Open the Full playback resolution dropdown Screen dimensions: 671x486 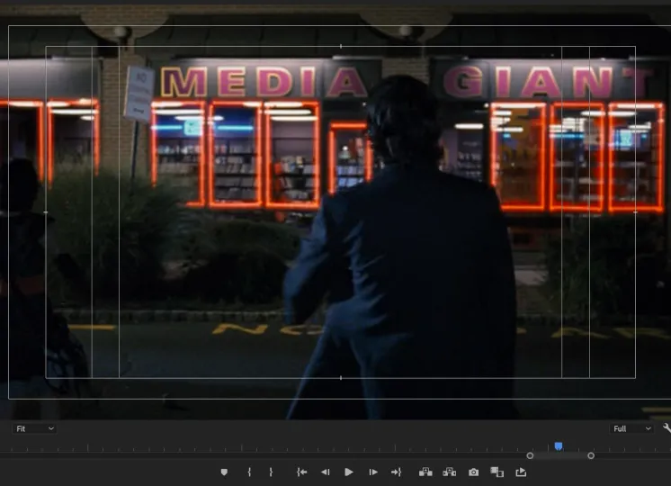click(x=631, y=428)
